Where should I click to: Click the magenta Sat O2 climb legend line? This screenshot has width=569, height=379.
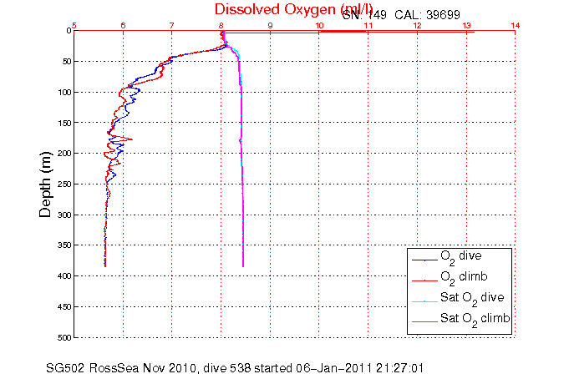click(x=424, y=322)
